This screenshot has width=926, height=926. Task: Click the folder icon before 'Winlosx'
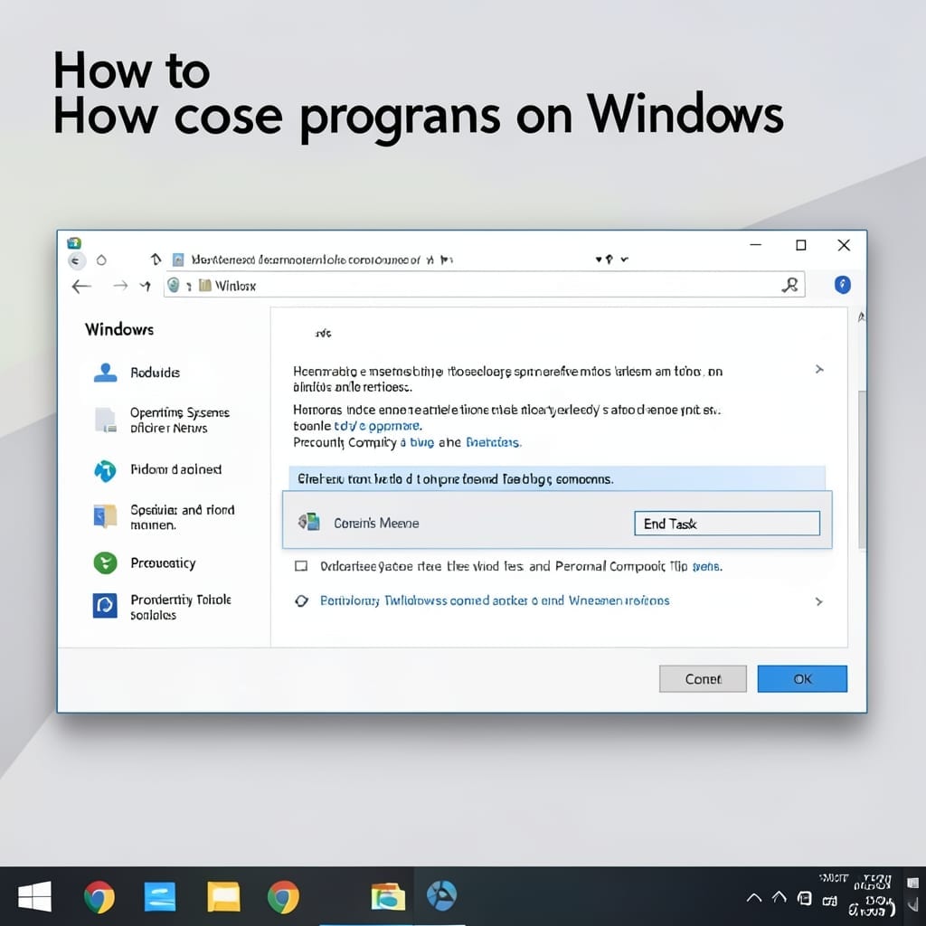coord(205,286)
